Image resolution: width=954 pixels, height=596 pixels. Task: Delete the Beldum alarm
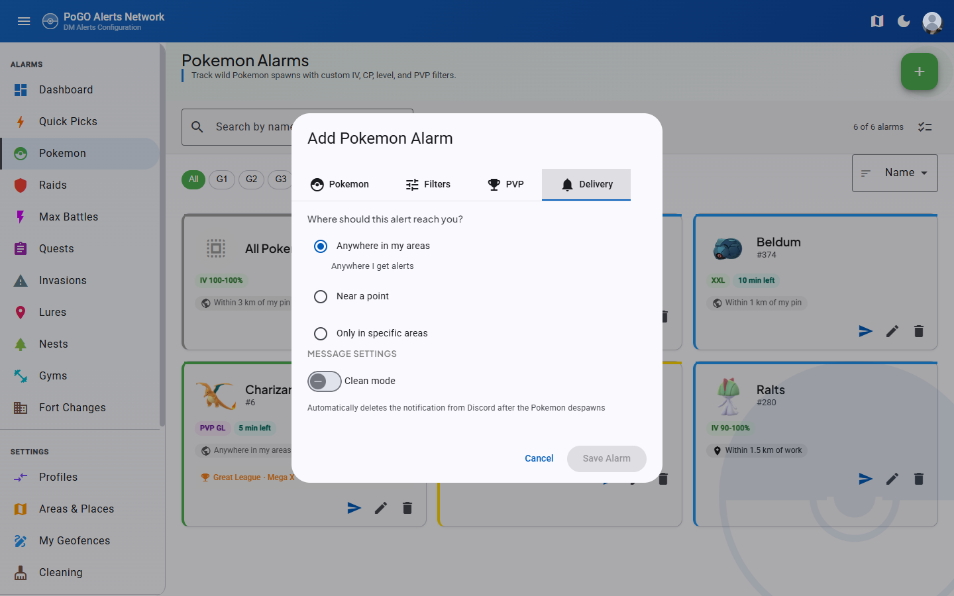(x=919, y=331)
